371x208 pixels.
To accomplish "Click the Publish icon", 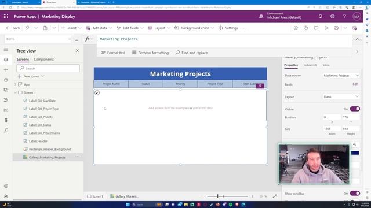I will pos(354,28).
